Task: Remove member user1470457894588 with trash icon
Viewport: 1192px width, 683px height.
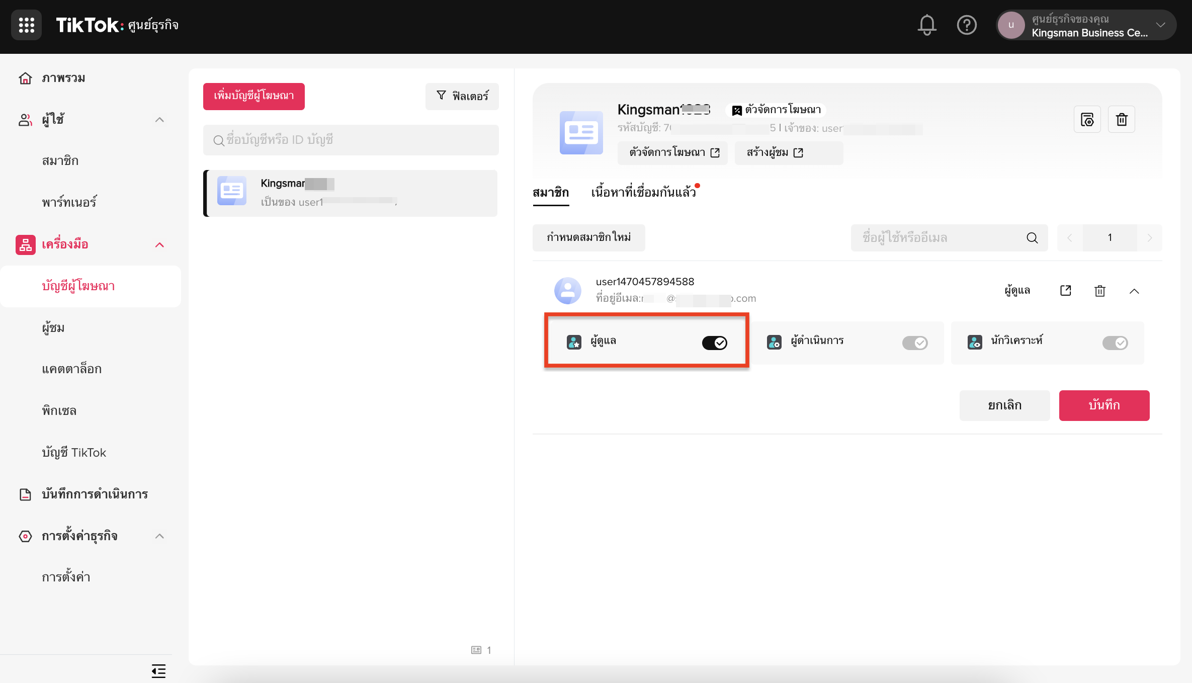Action: click(1099, 291)
